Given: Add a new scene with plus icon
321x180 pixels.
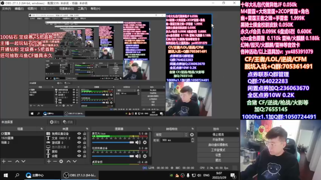Looking at the screenshot, I should tap(4, 162).
